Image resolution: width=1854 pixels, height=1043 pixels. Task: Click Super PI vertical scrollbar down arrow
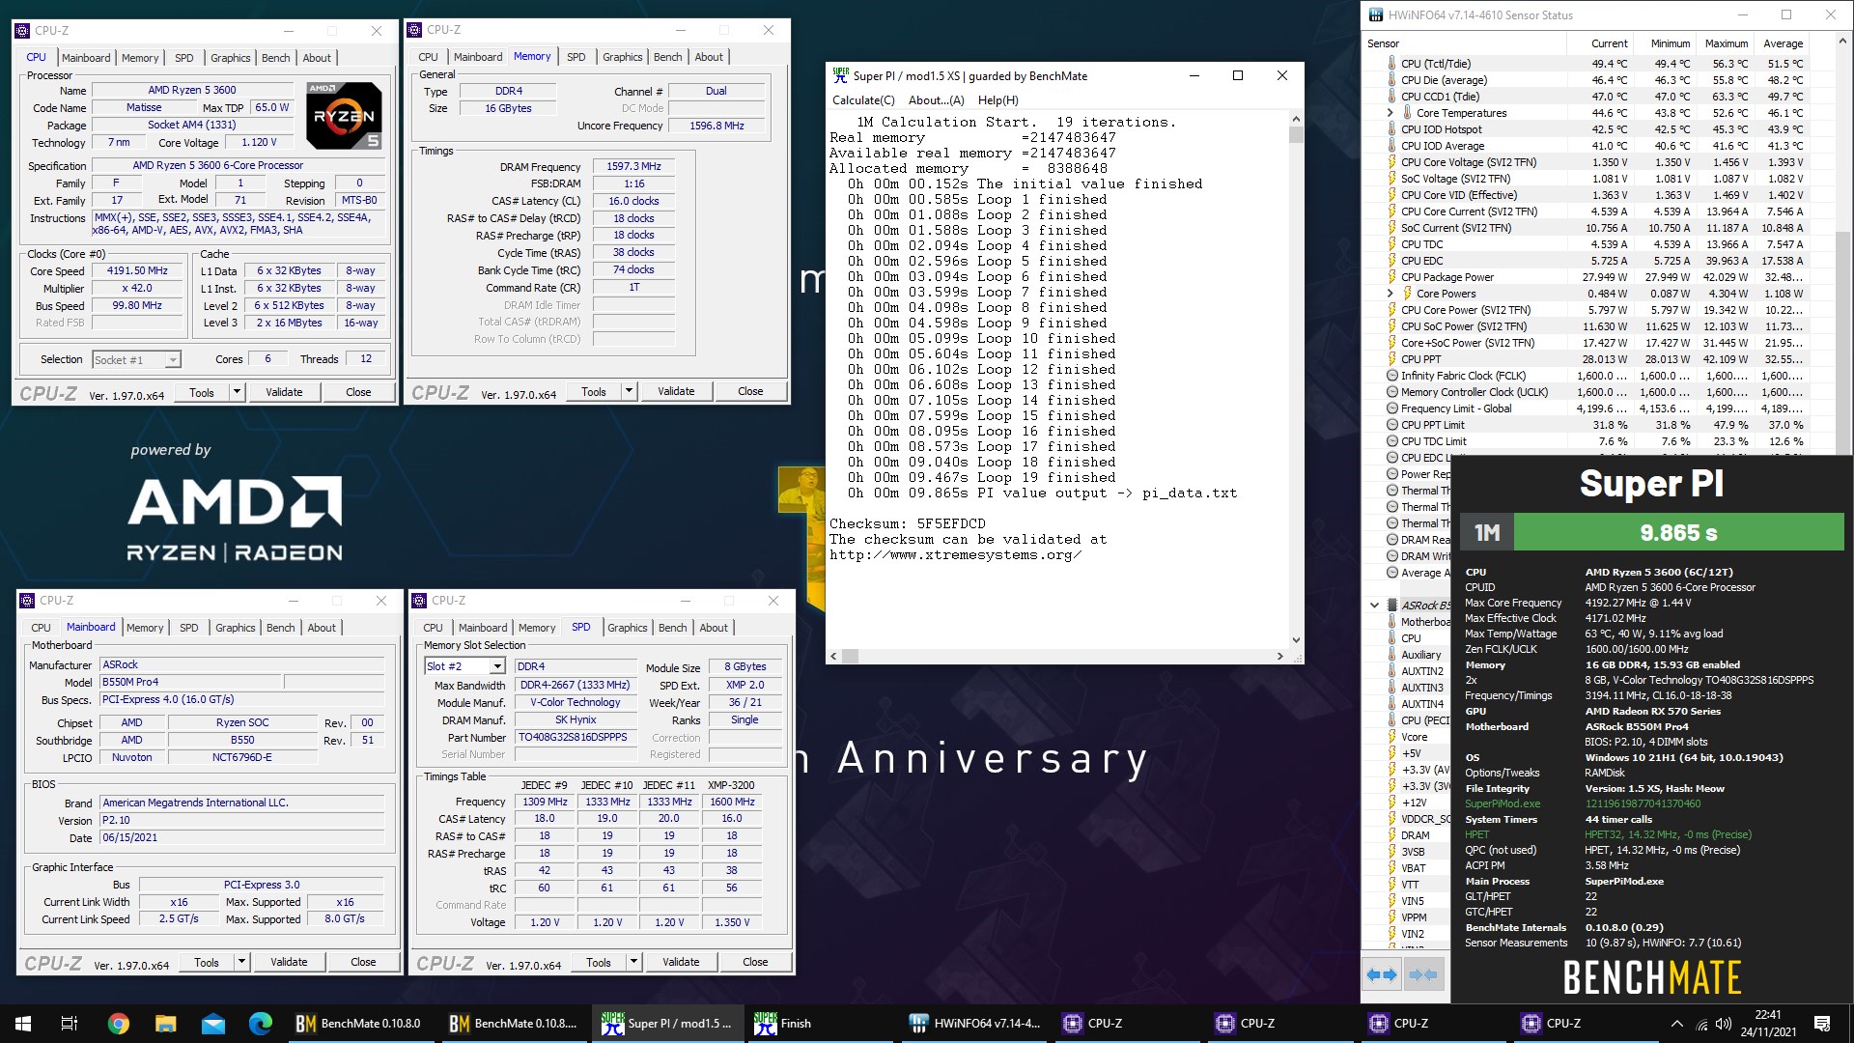tap(1296, 639)
